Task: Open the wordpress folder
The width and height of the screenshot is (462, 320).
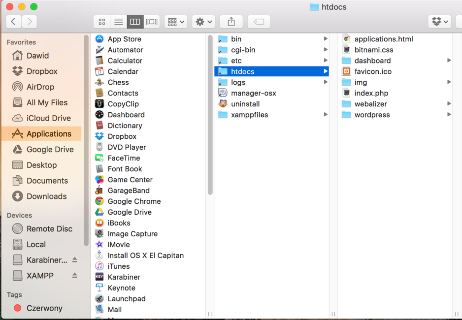Action: (x=372, y=115)
